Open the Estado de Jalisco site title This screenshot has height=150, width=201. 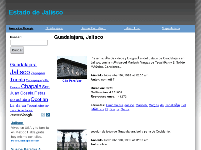pos(36,12)
